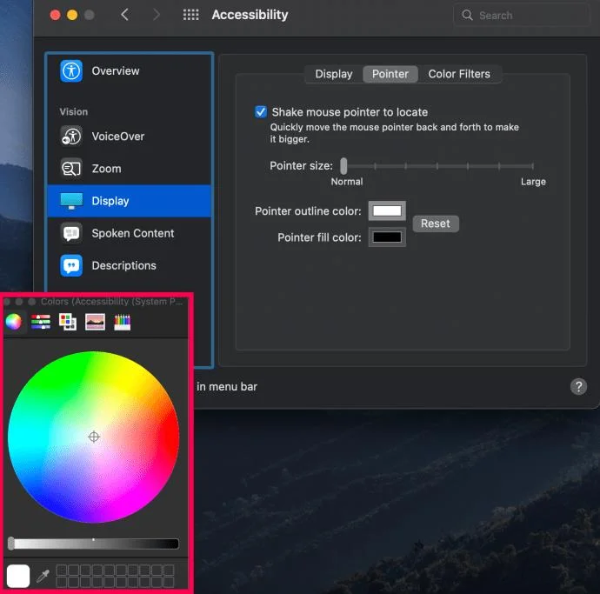The image size is (600, 594).
Task: Show all preferences grid icon
Action: point(191,15)
